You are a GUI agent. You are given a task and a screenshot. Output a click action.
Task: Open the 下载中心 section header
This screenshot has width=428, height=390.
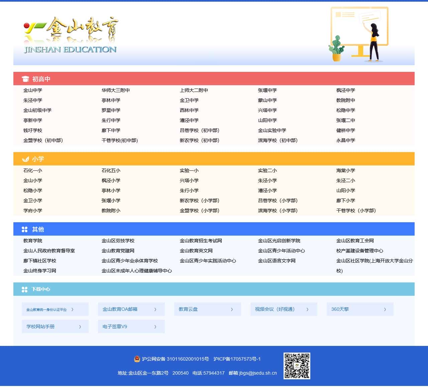(41, 289)
